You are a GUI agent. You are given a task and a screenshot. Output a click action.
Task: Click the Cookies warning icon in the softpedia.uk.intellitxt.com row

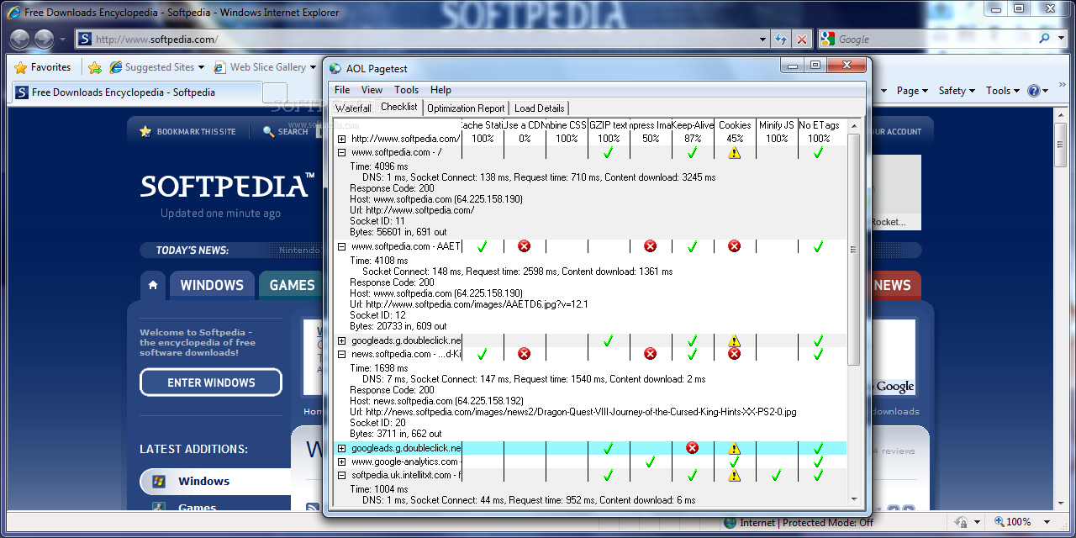click(x=735, y=475)
